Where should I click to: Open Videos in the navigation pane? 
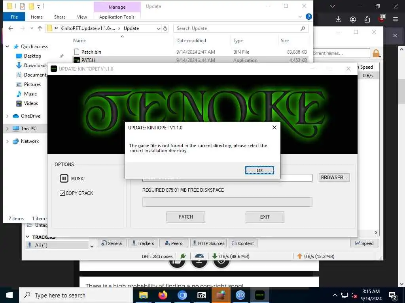point(31,103)
